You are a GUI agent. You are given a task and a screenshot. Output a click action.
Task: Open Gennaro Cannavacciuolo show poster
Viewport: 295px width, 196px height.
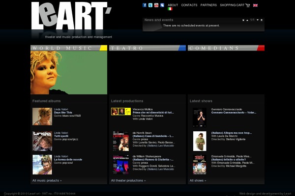click(200, 118)
